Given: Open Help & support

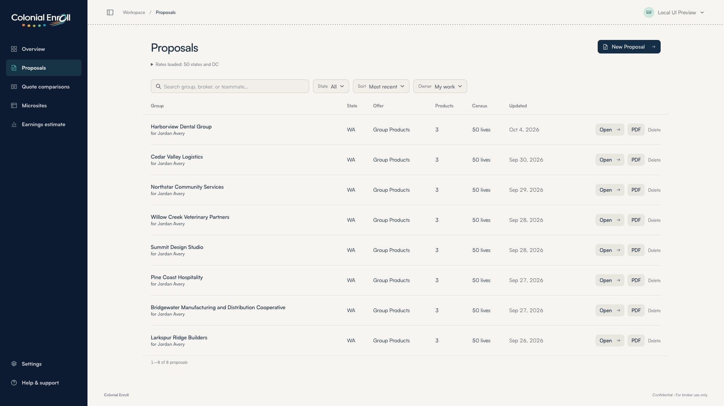Looking at the screenshot, I should [x=44, y=383].
